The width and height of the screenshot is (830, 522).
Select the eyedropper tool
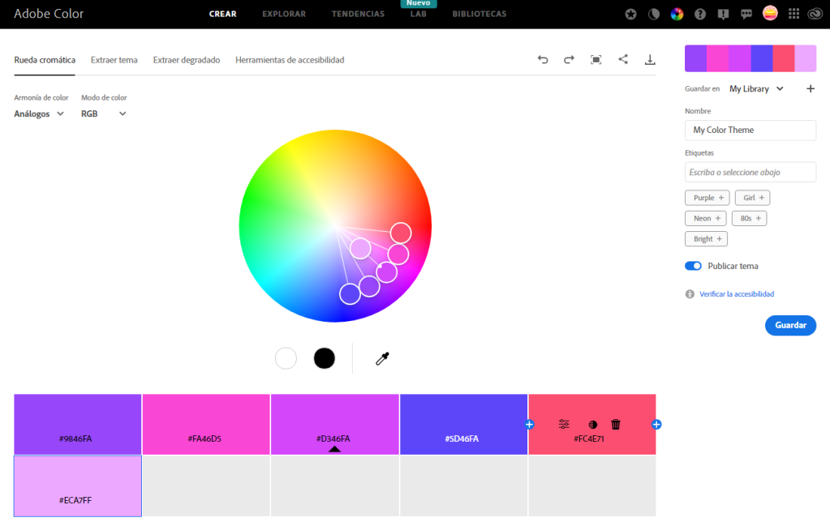[382, 358]
